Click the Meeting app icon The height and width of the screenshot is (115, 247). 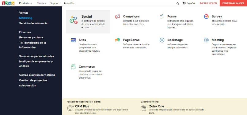coord(206,40)
